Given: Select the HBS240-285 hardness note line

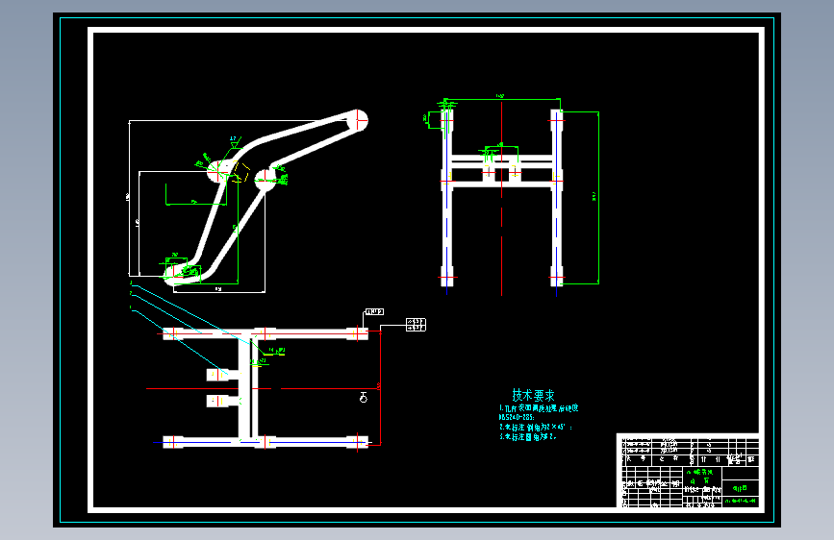Looking at the screenshot, I should [517, 418].
